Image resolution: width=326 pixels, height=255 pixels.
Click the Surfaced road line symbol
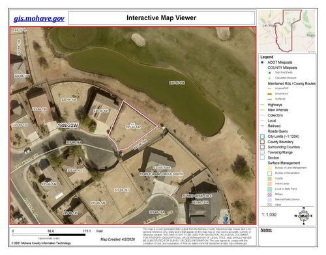[269, 99]
